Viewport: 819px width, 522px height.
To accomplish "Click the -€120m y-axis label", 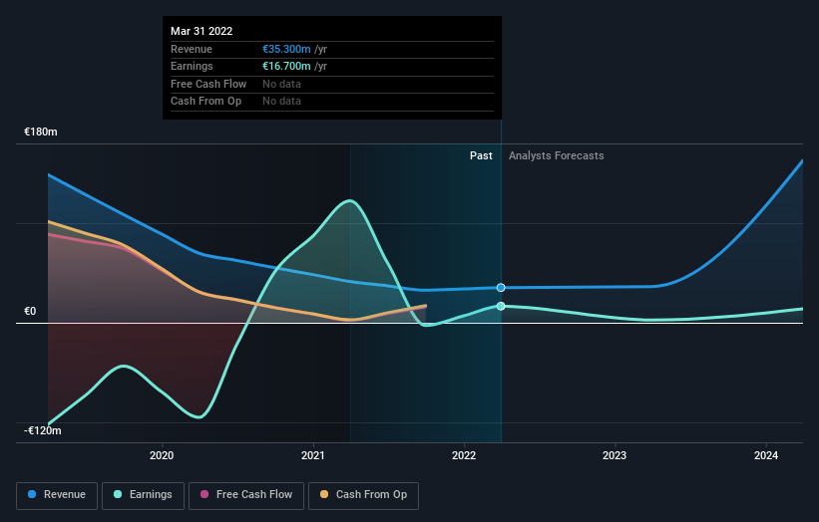I will tap(43, 430).
